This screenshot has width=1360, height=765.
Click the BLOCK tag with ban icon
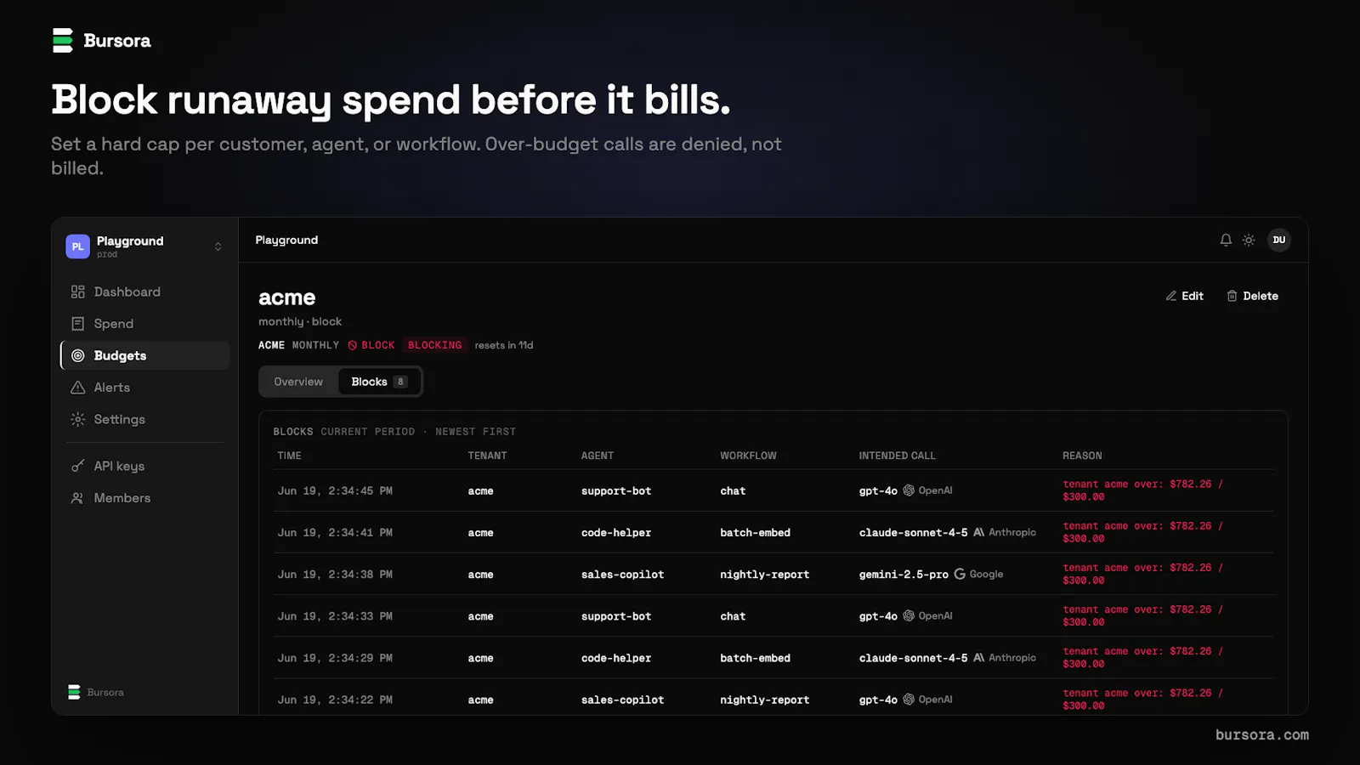click(x=371, y=345)
